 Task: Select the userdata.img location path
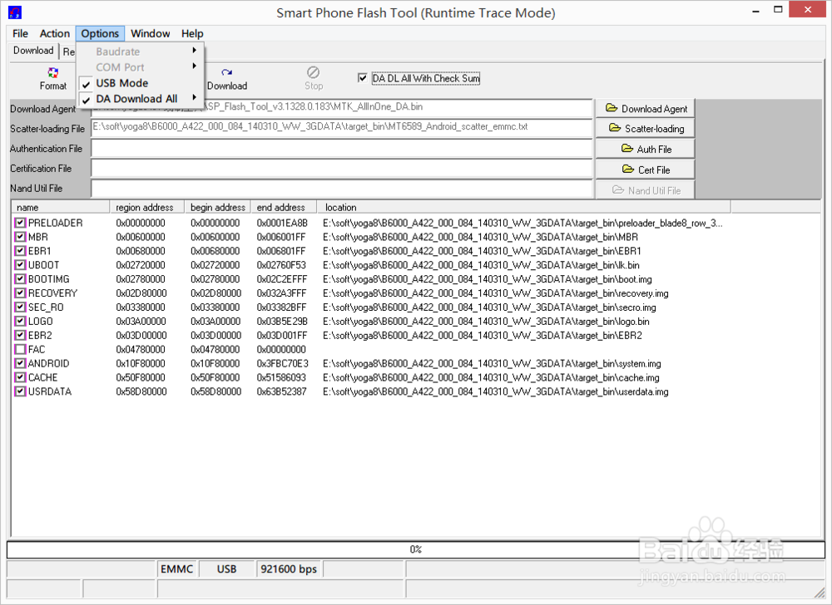pyautogui.click(x=496, y=391)
